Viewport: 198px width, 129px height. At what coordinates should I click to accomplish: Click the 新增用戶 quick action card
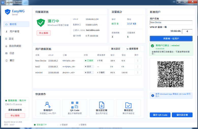(x=48, y=108)
